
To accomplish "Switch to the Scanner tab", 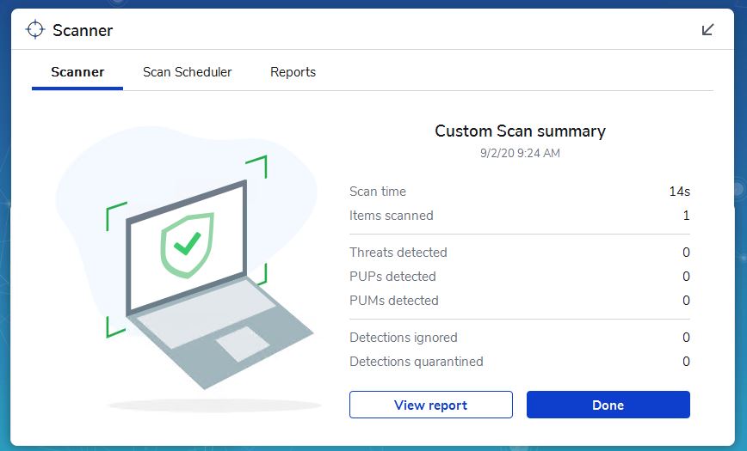I will 77,72.
